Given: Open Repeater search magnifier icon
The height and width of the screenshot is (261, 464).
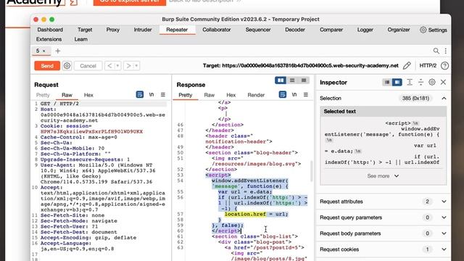Looking at the screenshot, I should 436,51.
